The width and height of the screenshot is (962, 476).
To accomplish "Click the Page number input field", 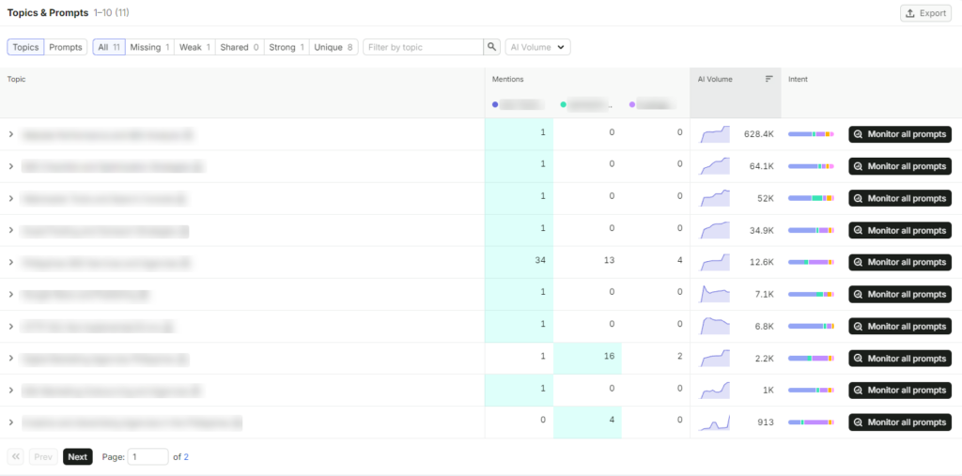I will [x=147, y=457].
